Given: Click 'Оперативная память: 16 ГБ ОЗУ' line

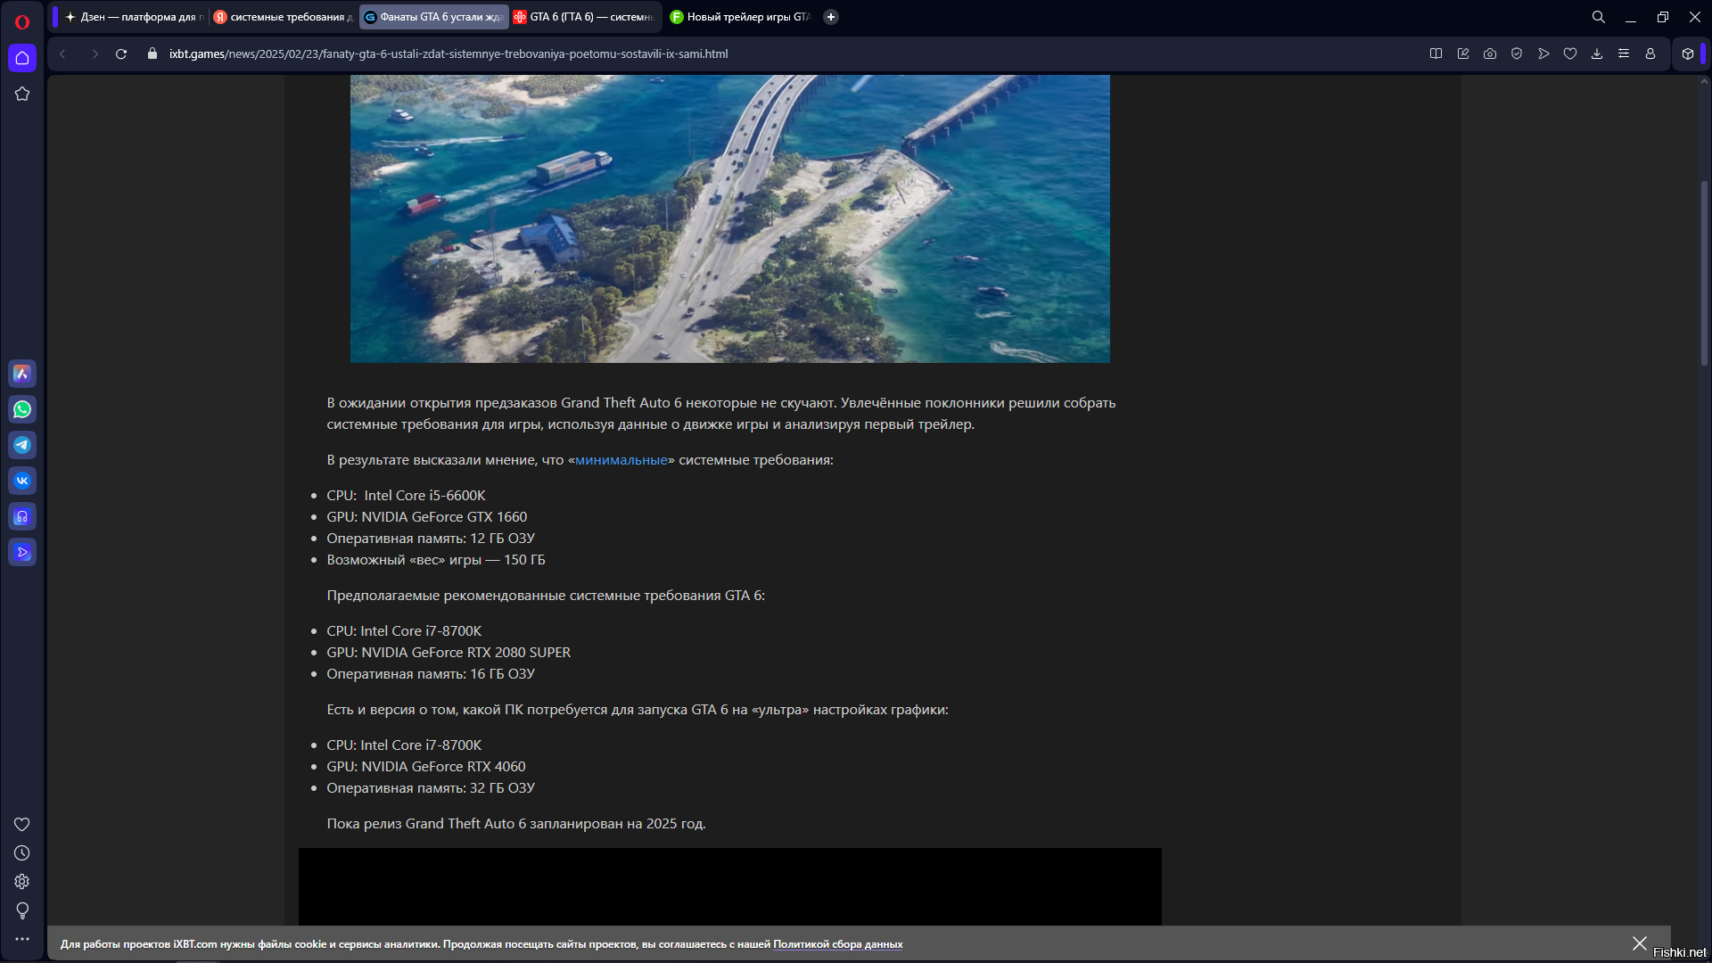Looking at the screenshot, I should point(431,674).
